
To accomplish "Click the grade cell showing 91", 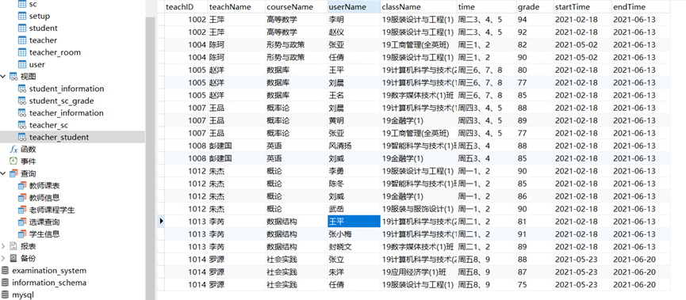I will tap(535, 234).
